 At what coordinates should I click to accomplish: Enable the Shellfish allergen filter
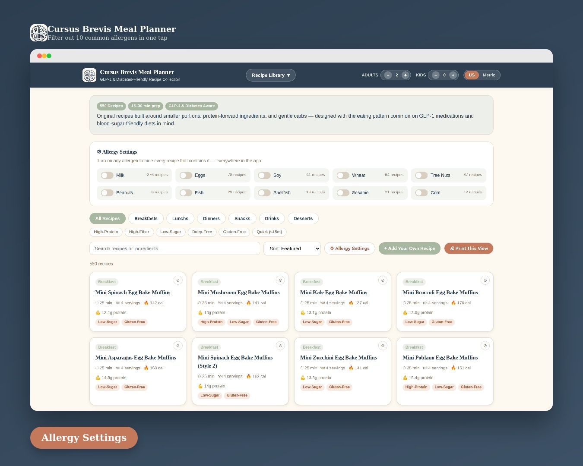[264, 193]
